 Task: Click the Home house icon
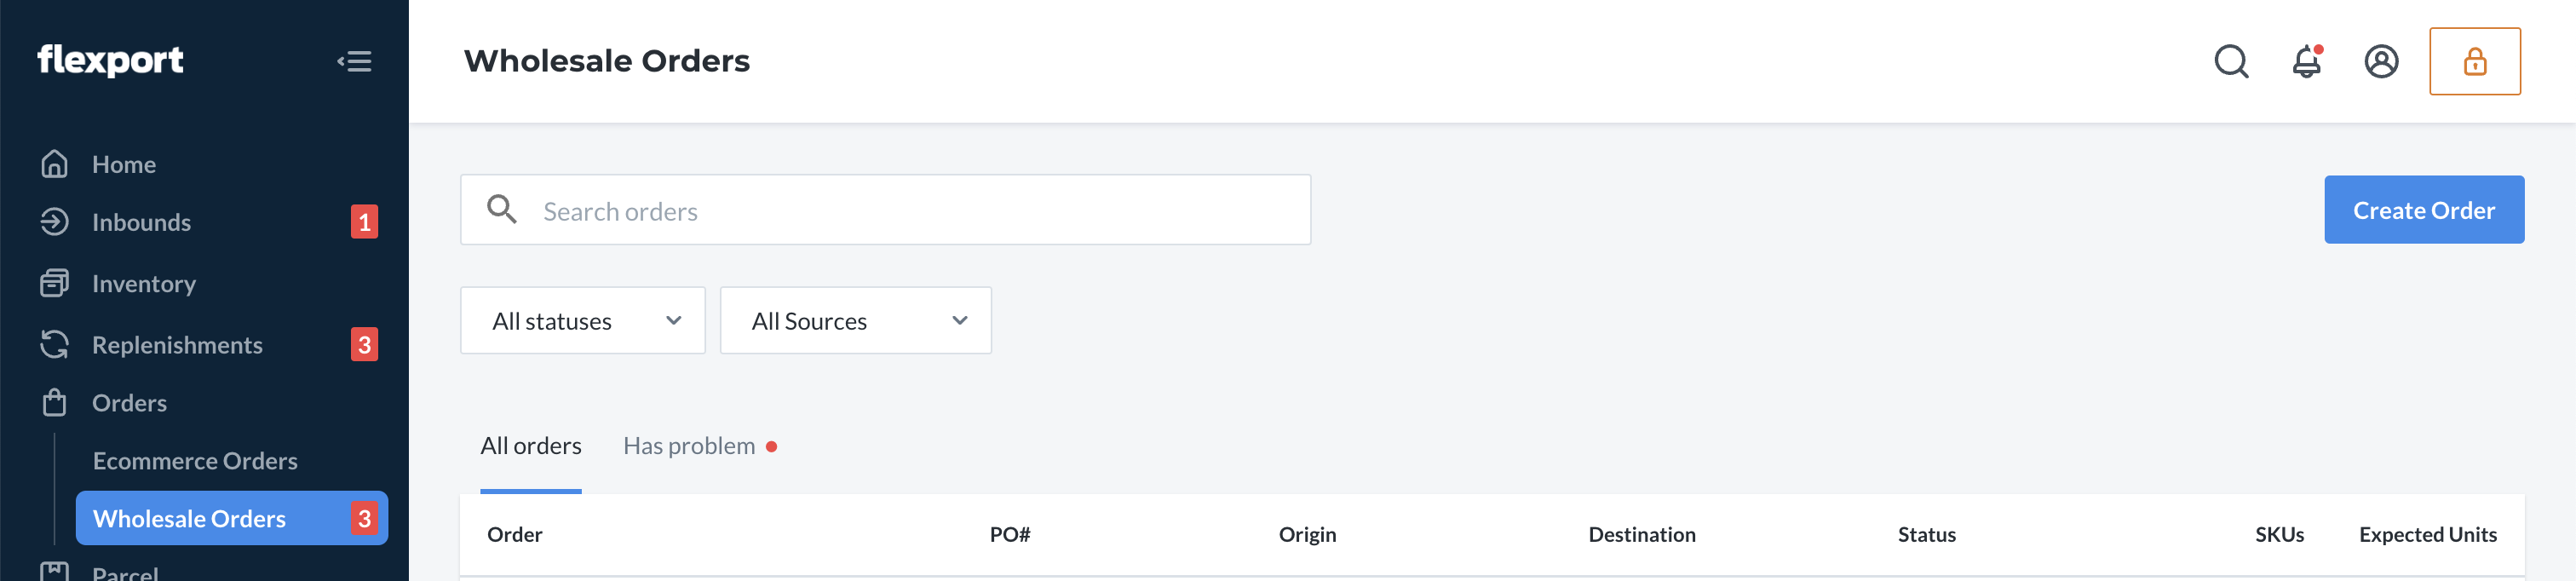click(x=54, y=164)
